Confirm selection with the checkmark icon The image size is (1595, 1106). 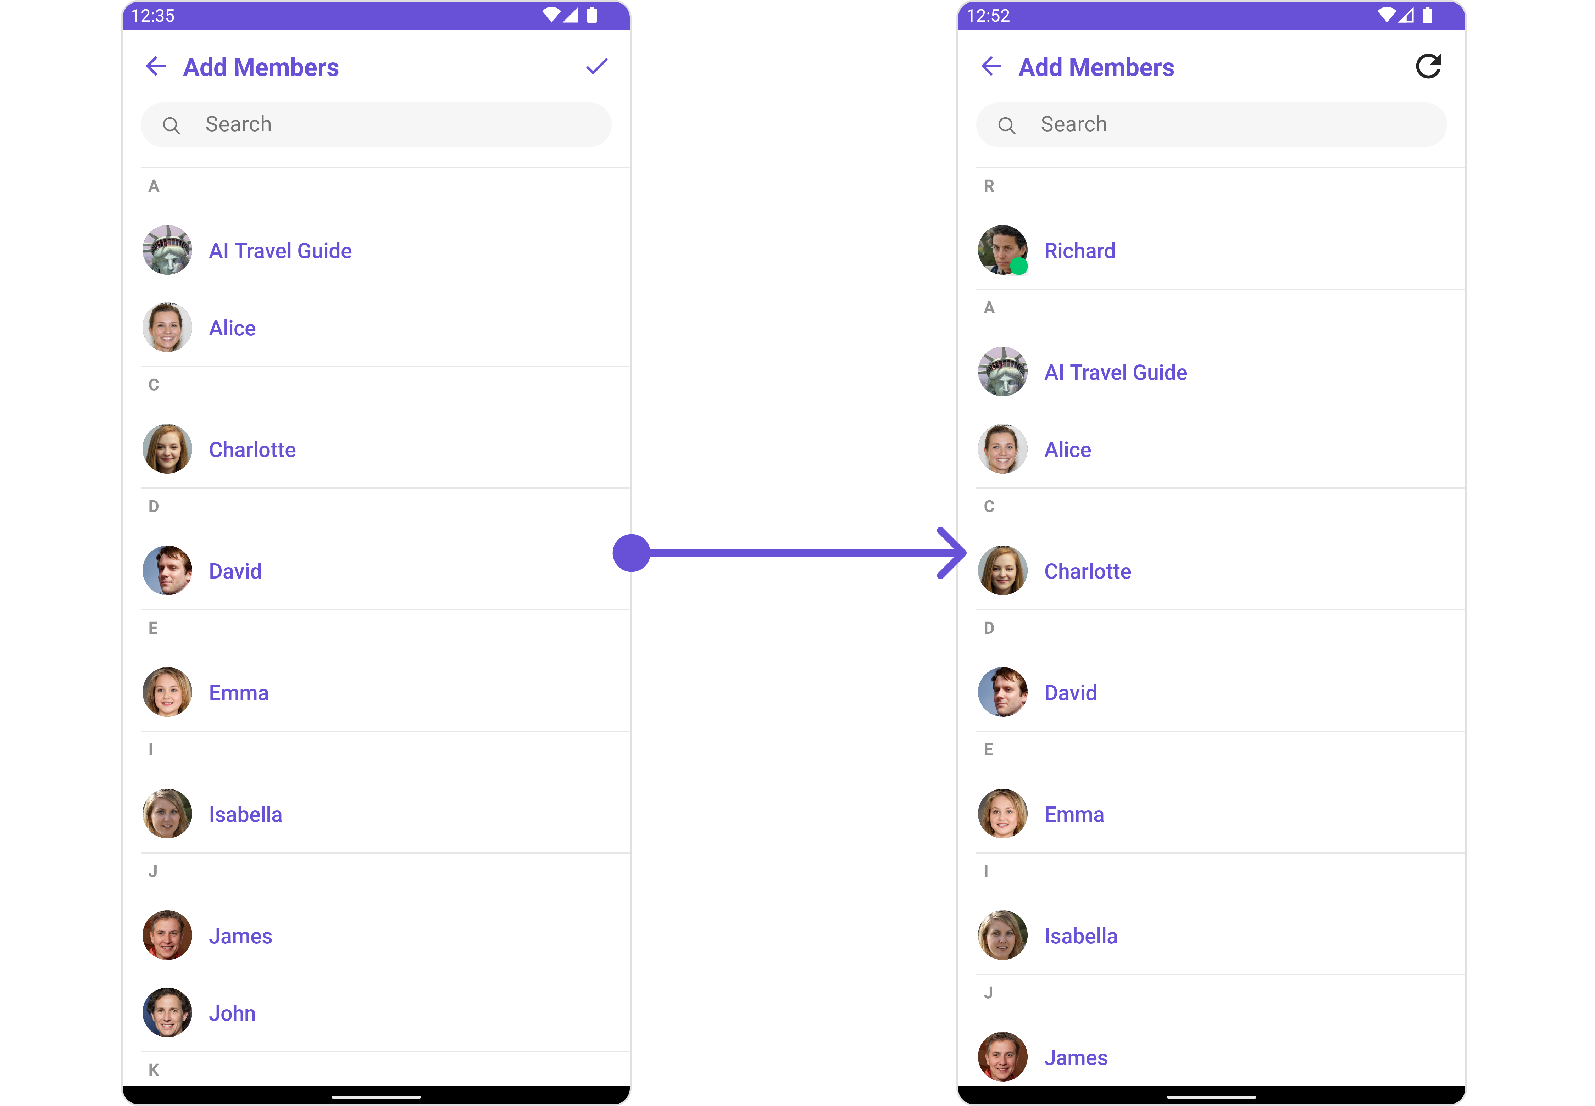coord(596,67)
